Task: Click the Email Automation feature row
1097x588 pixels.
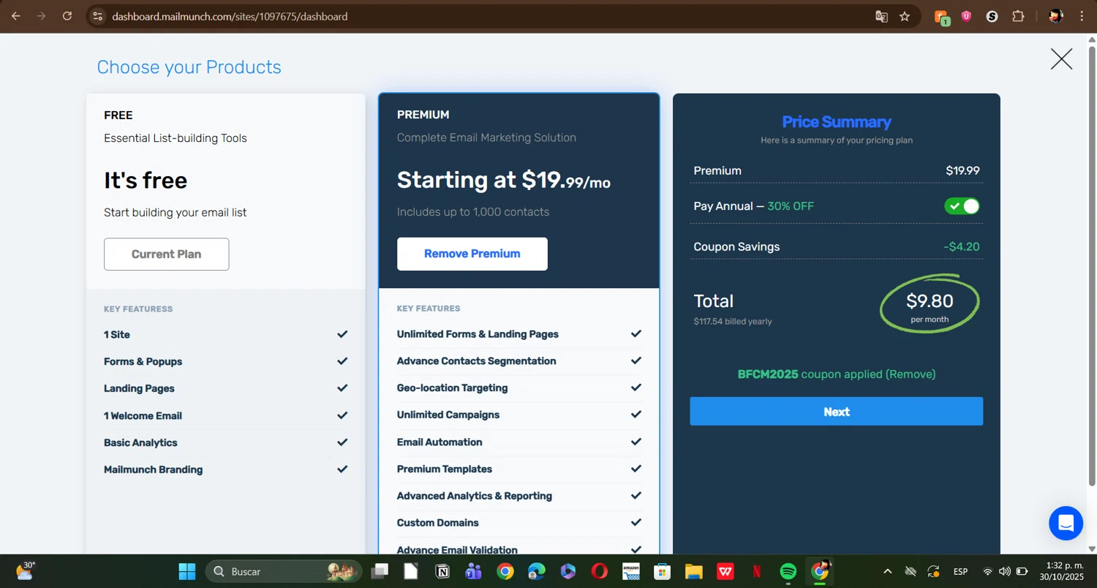Action: click(519, 442)
